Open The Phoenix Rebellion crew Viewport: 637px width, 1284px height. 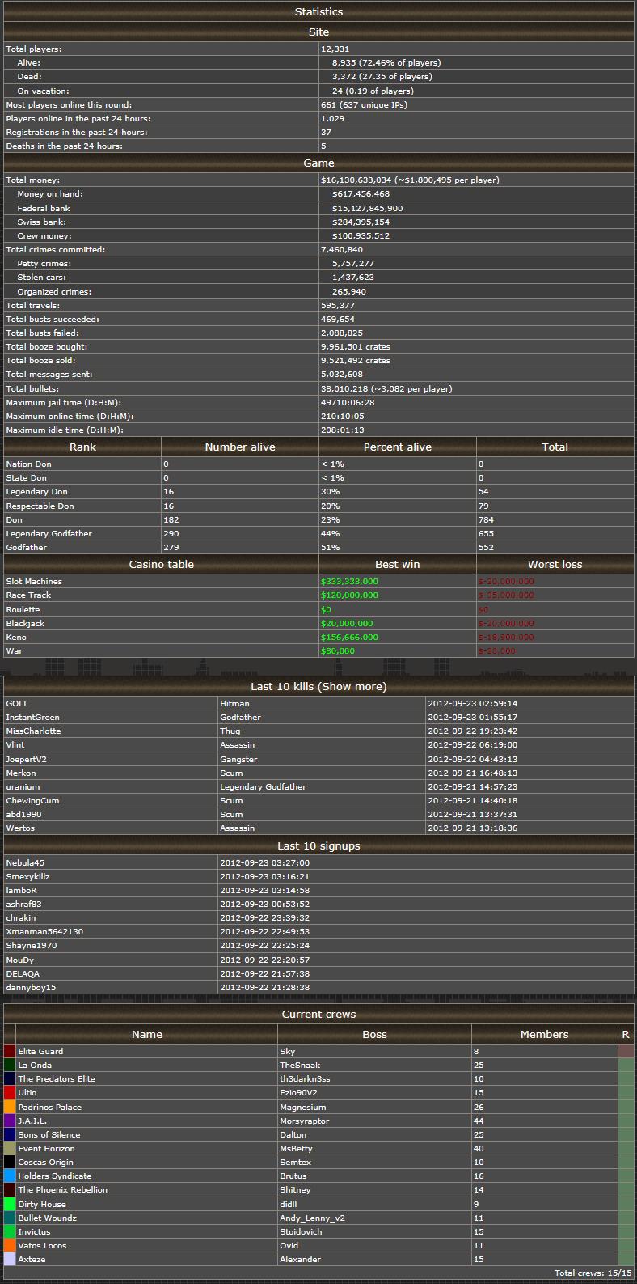[62, 1190]
